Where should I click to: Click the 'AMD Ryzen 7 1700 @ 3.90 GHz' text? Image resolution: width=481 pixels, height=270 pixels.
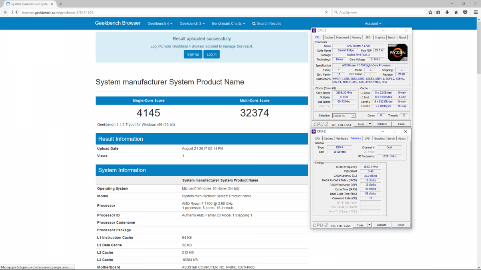pyautogui.click(x=207, y=204)
